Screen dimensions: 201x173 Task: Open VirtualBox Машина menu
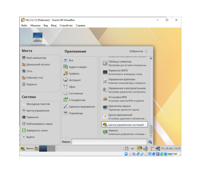point(35,26)
